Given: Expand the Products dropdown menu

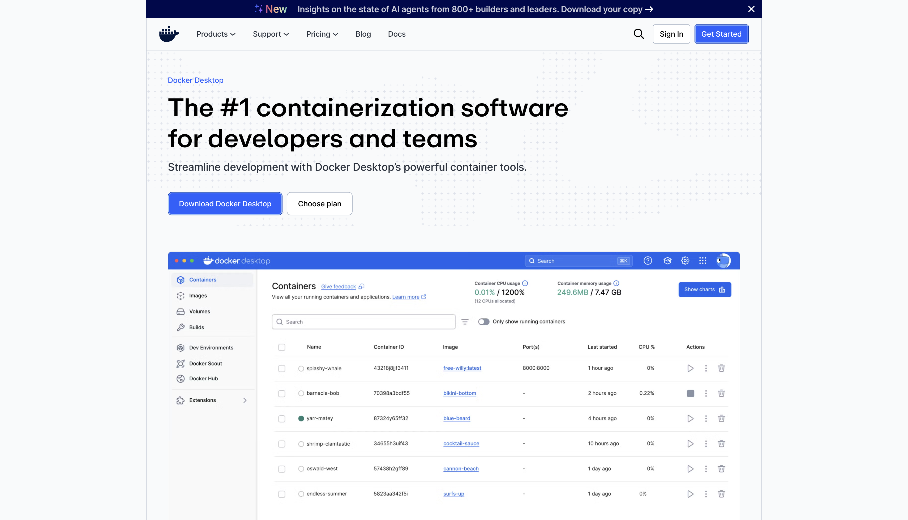Looking at the screenshot, I should 216,34.
